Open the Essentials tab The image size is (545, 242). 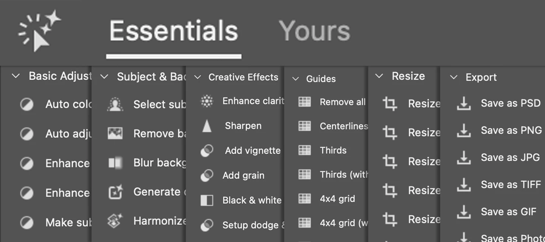point(173,31)
